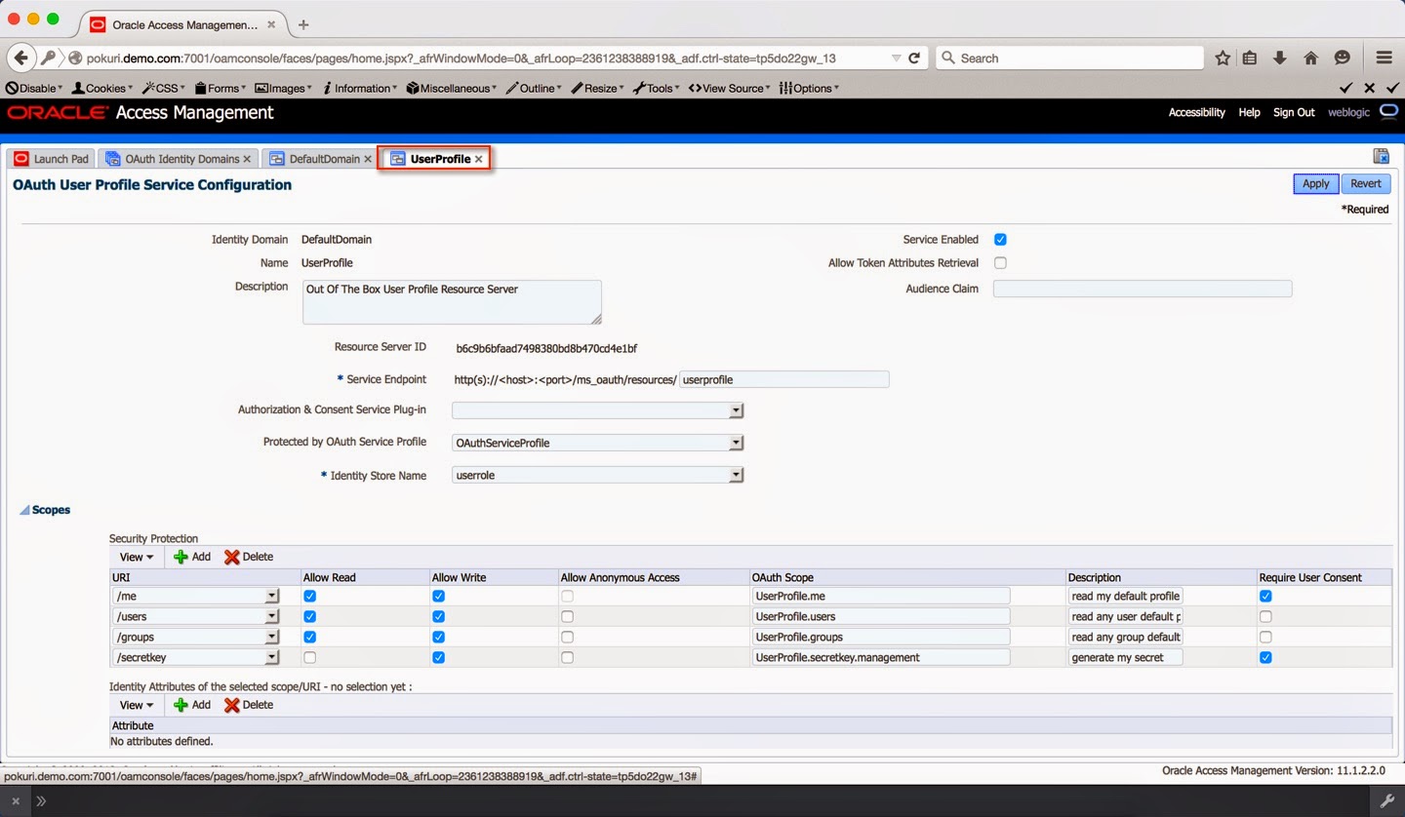
Task: Open the Miscellaneous developer toolbar icon
Action: pyautogui.click(x=413, y=88)
